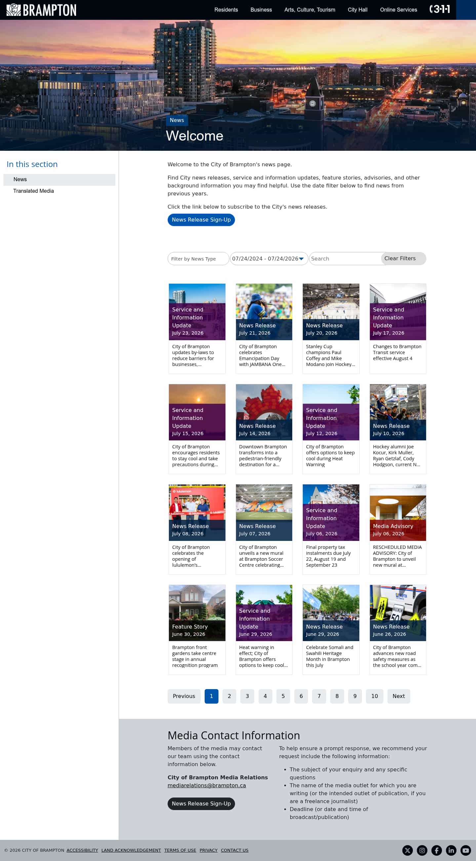This screenshot has height=861, width=476.
Task: Click 'Celebrate Somali and Swahili Heritage' headline
Action: 329,656
